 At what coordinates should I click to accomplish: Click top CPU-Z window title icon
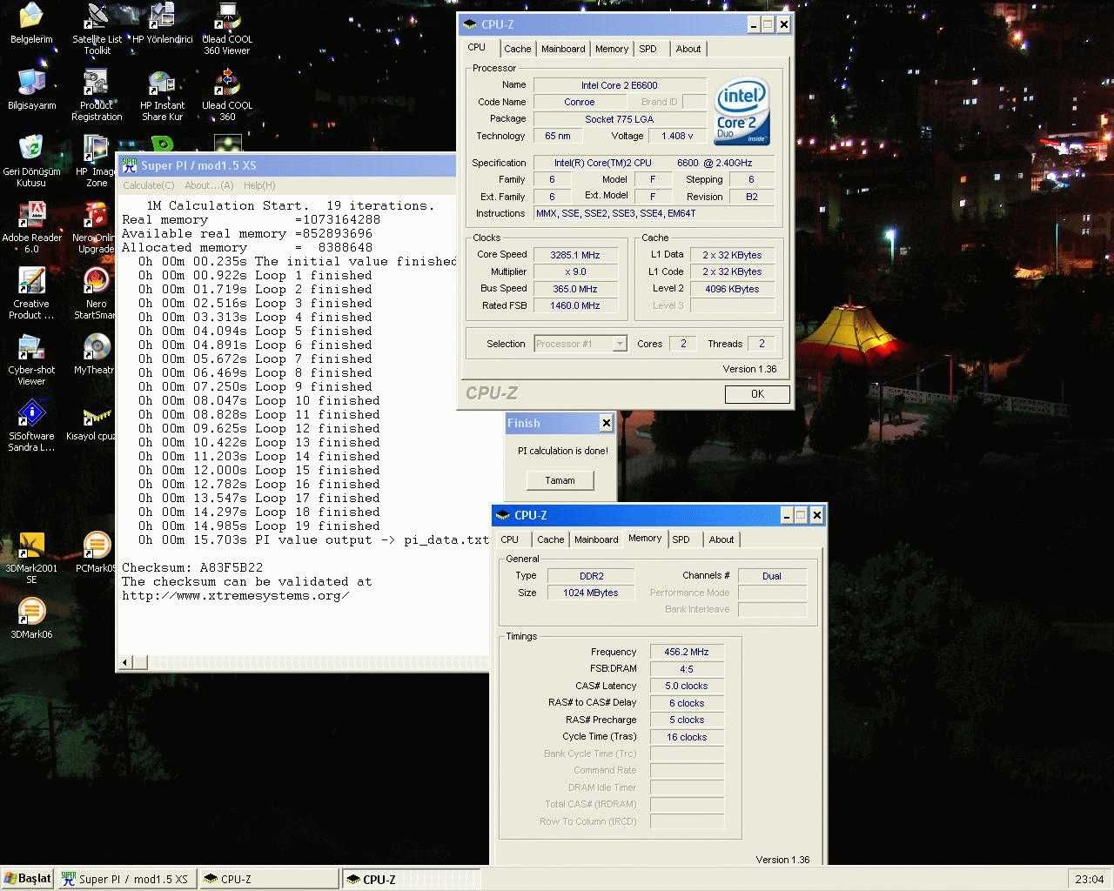[470, 24]
